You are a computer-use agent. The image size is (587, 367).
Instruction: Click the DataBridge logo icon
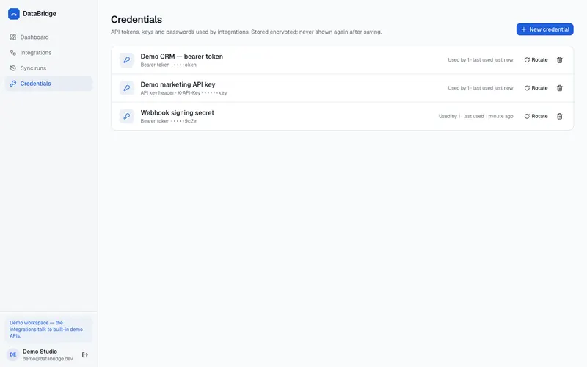point(14,14)
